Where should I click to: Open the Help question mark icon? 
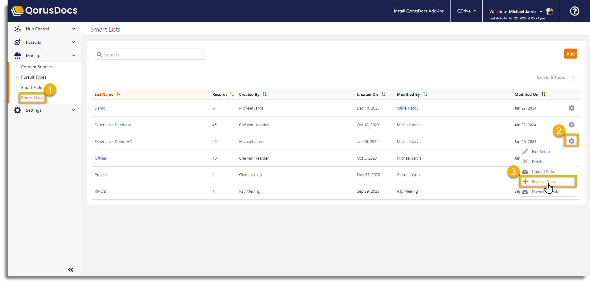(x=575, y=11)
